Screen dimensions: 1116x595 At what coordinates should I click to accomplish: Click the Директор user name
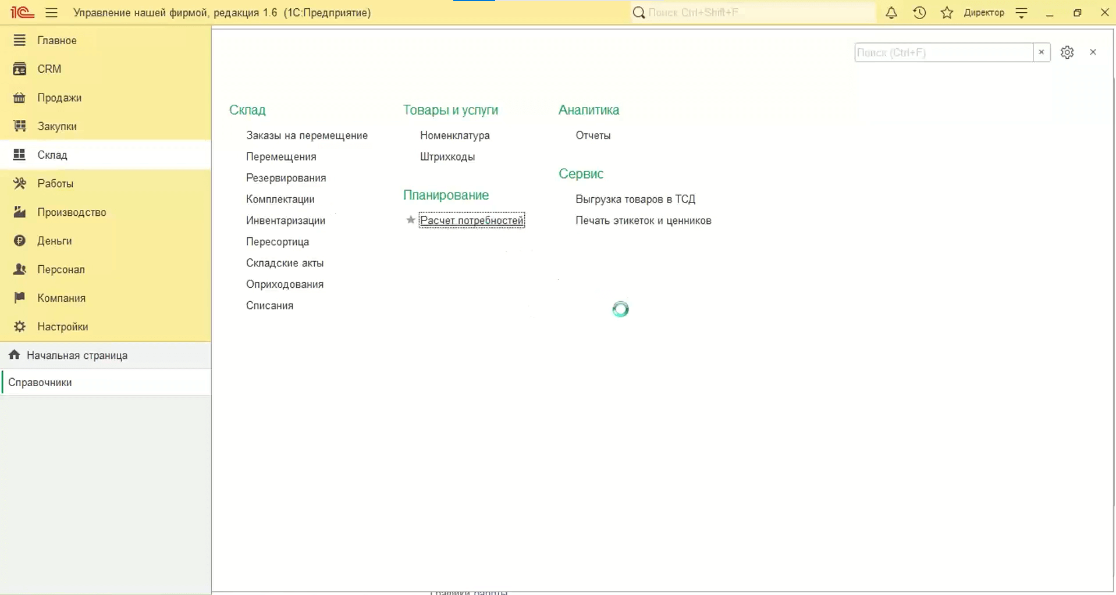pyautogui.click(x=983, y=12)
